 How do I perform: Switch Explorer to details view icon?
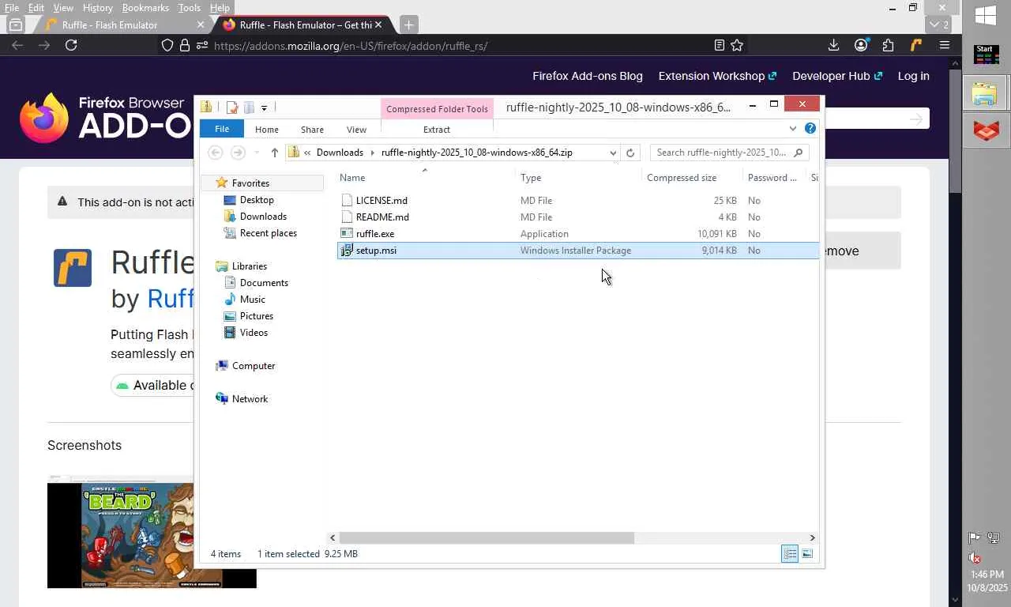coord(790,554)
